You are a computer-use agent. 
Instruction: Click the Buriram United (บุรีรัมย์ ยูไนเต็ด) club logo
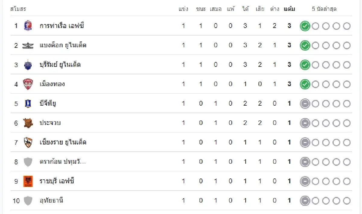28,65
